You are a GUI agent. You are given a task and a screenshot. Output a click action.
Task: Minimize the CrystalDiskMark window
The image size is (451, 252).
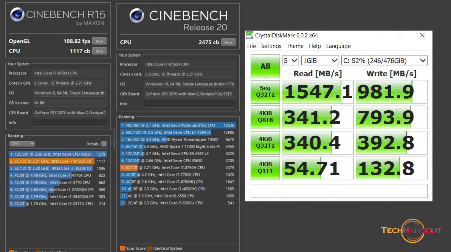point(378,35)
